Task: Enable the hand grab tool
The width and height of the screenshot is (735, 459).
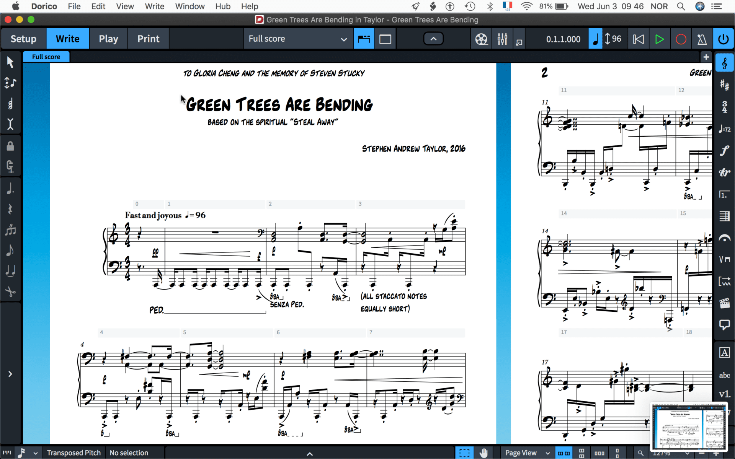Action: click(483, 452)
